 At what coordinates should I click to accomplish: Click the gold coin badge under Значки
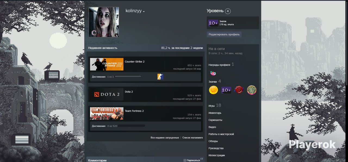click(x=213, y=90)
